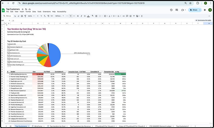Decrease decimal places
This screenshot has height=128, width=214.
(x=45, y=16)
